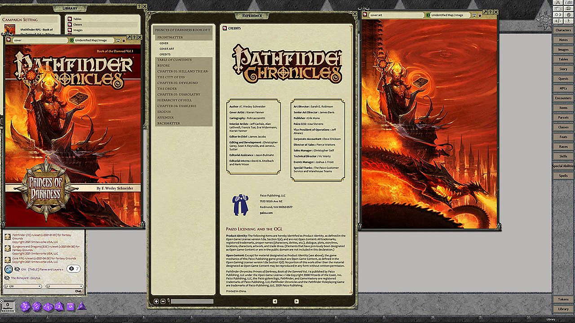Open Images from the sidebar
The width and height of the screenshot is (575, 323).
(563, 50)
